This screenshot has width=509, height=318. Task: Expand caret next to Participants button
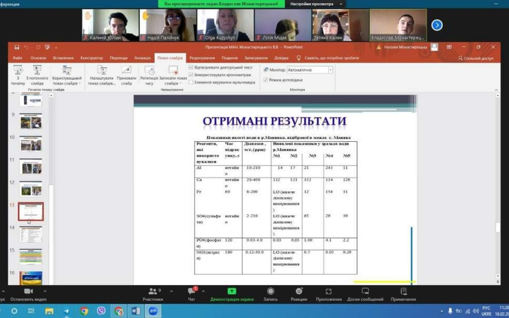[x=171, y=291]
